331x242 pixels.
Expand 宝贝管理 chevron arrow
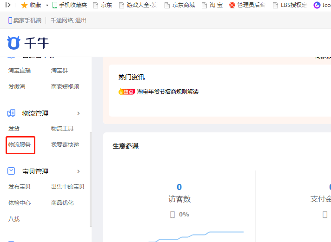coord(79,171)
